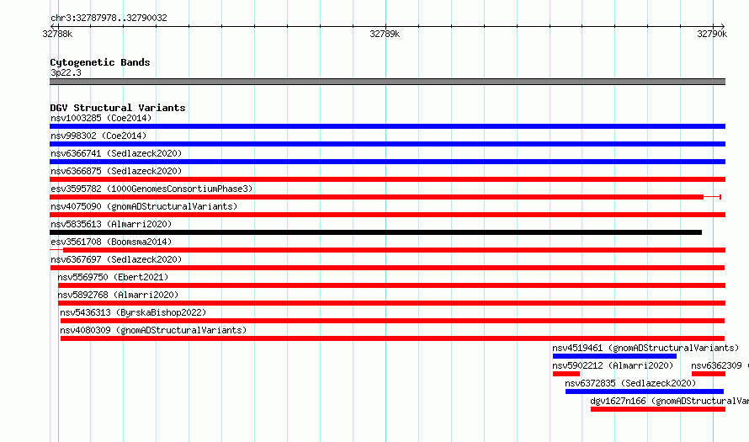Select the red dgv1627n166 variant bar
The height and width of the screenshot is (442, 749).
(658, 409)
